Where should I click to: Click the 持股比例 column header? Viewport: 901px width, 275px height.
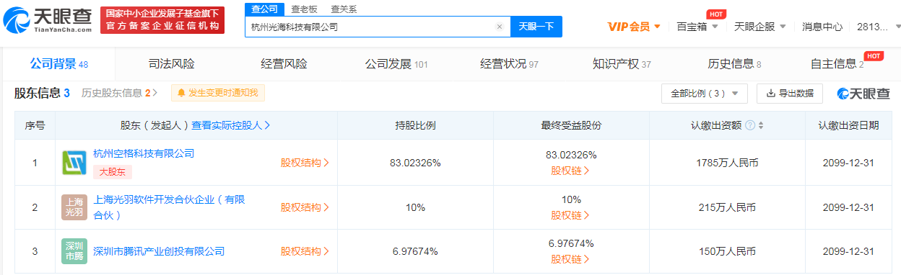pos(415,125)
